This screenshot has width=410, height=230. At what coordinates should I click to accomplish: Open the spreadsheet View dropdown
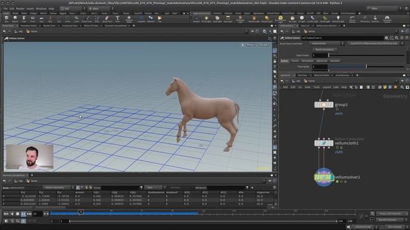pyautogui.click(x=155, y=187)
